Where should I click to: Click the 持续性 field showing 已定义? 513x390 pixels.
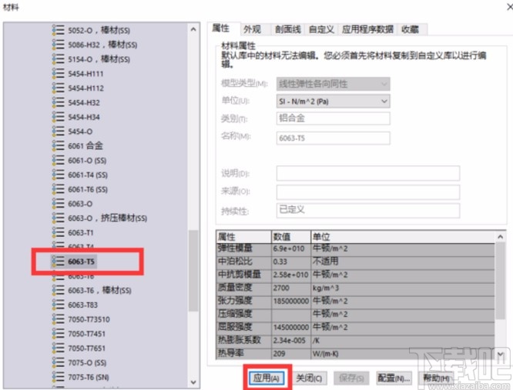[x=368, y=210]
